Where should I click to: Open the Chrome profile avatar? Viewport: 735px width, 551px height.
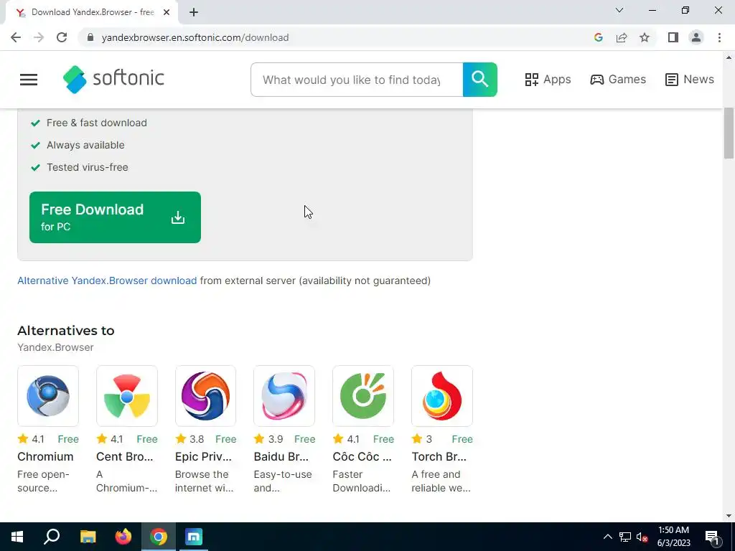point(696,37)
